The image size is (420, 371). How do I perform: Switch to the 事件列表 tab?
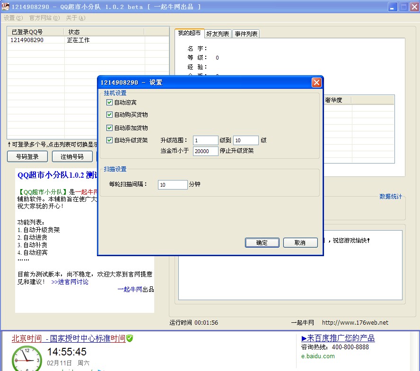click(246, 34)
